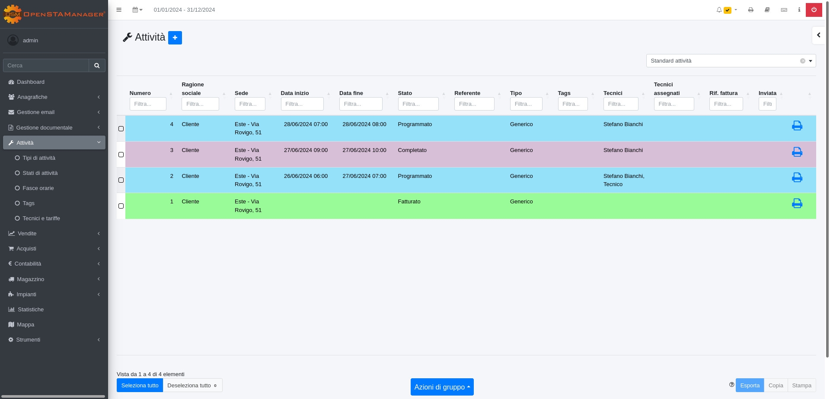Click printer icon for the Fatturato activity row
This screenshot has width=830, height=399.
797,203
